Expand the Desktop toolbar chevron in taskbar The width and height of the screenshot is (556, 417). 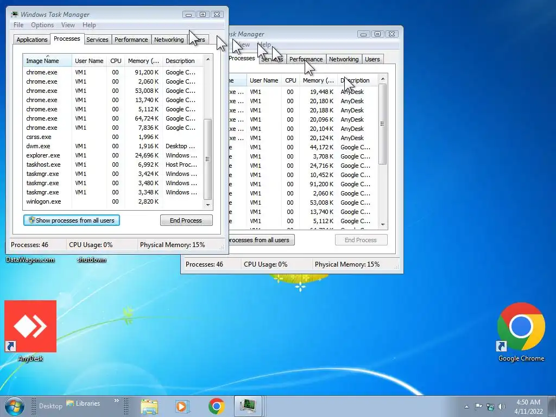(x=116, y=401)
